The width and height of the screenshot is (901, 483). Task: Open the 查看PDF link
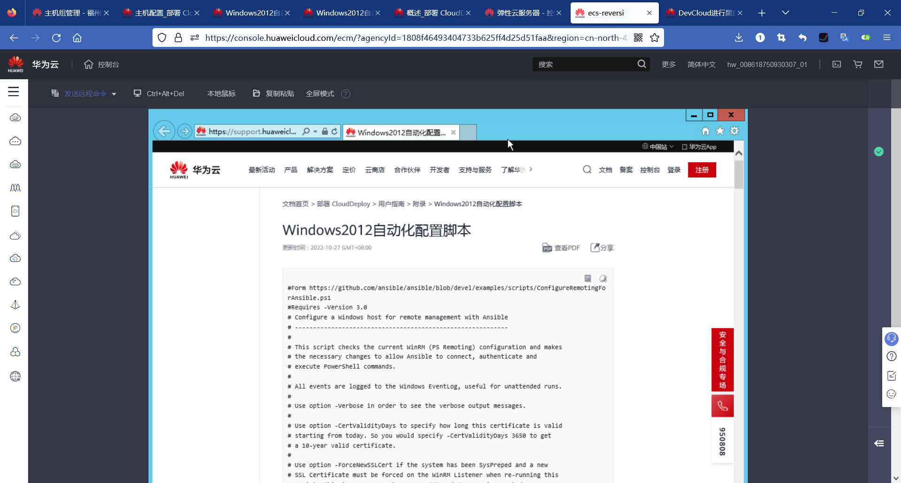[x=565, y=248]
